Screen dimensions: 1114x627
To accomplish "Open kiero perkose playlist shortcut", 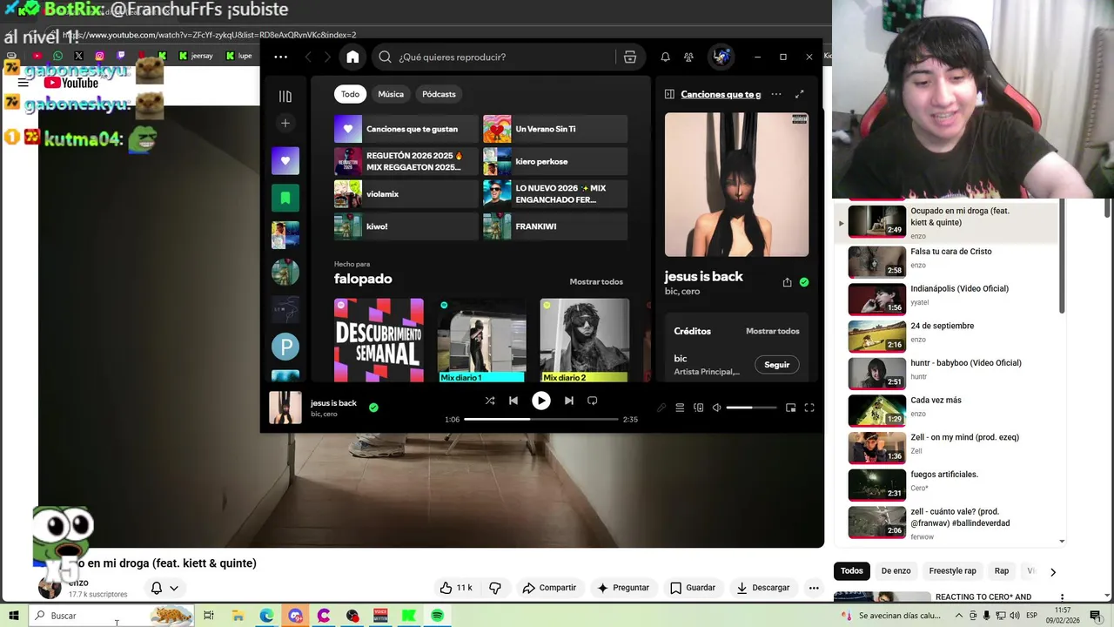I will pos(555,161).
